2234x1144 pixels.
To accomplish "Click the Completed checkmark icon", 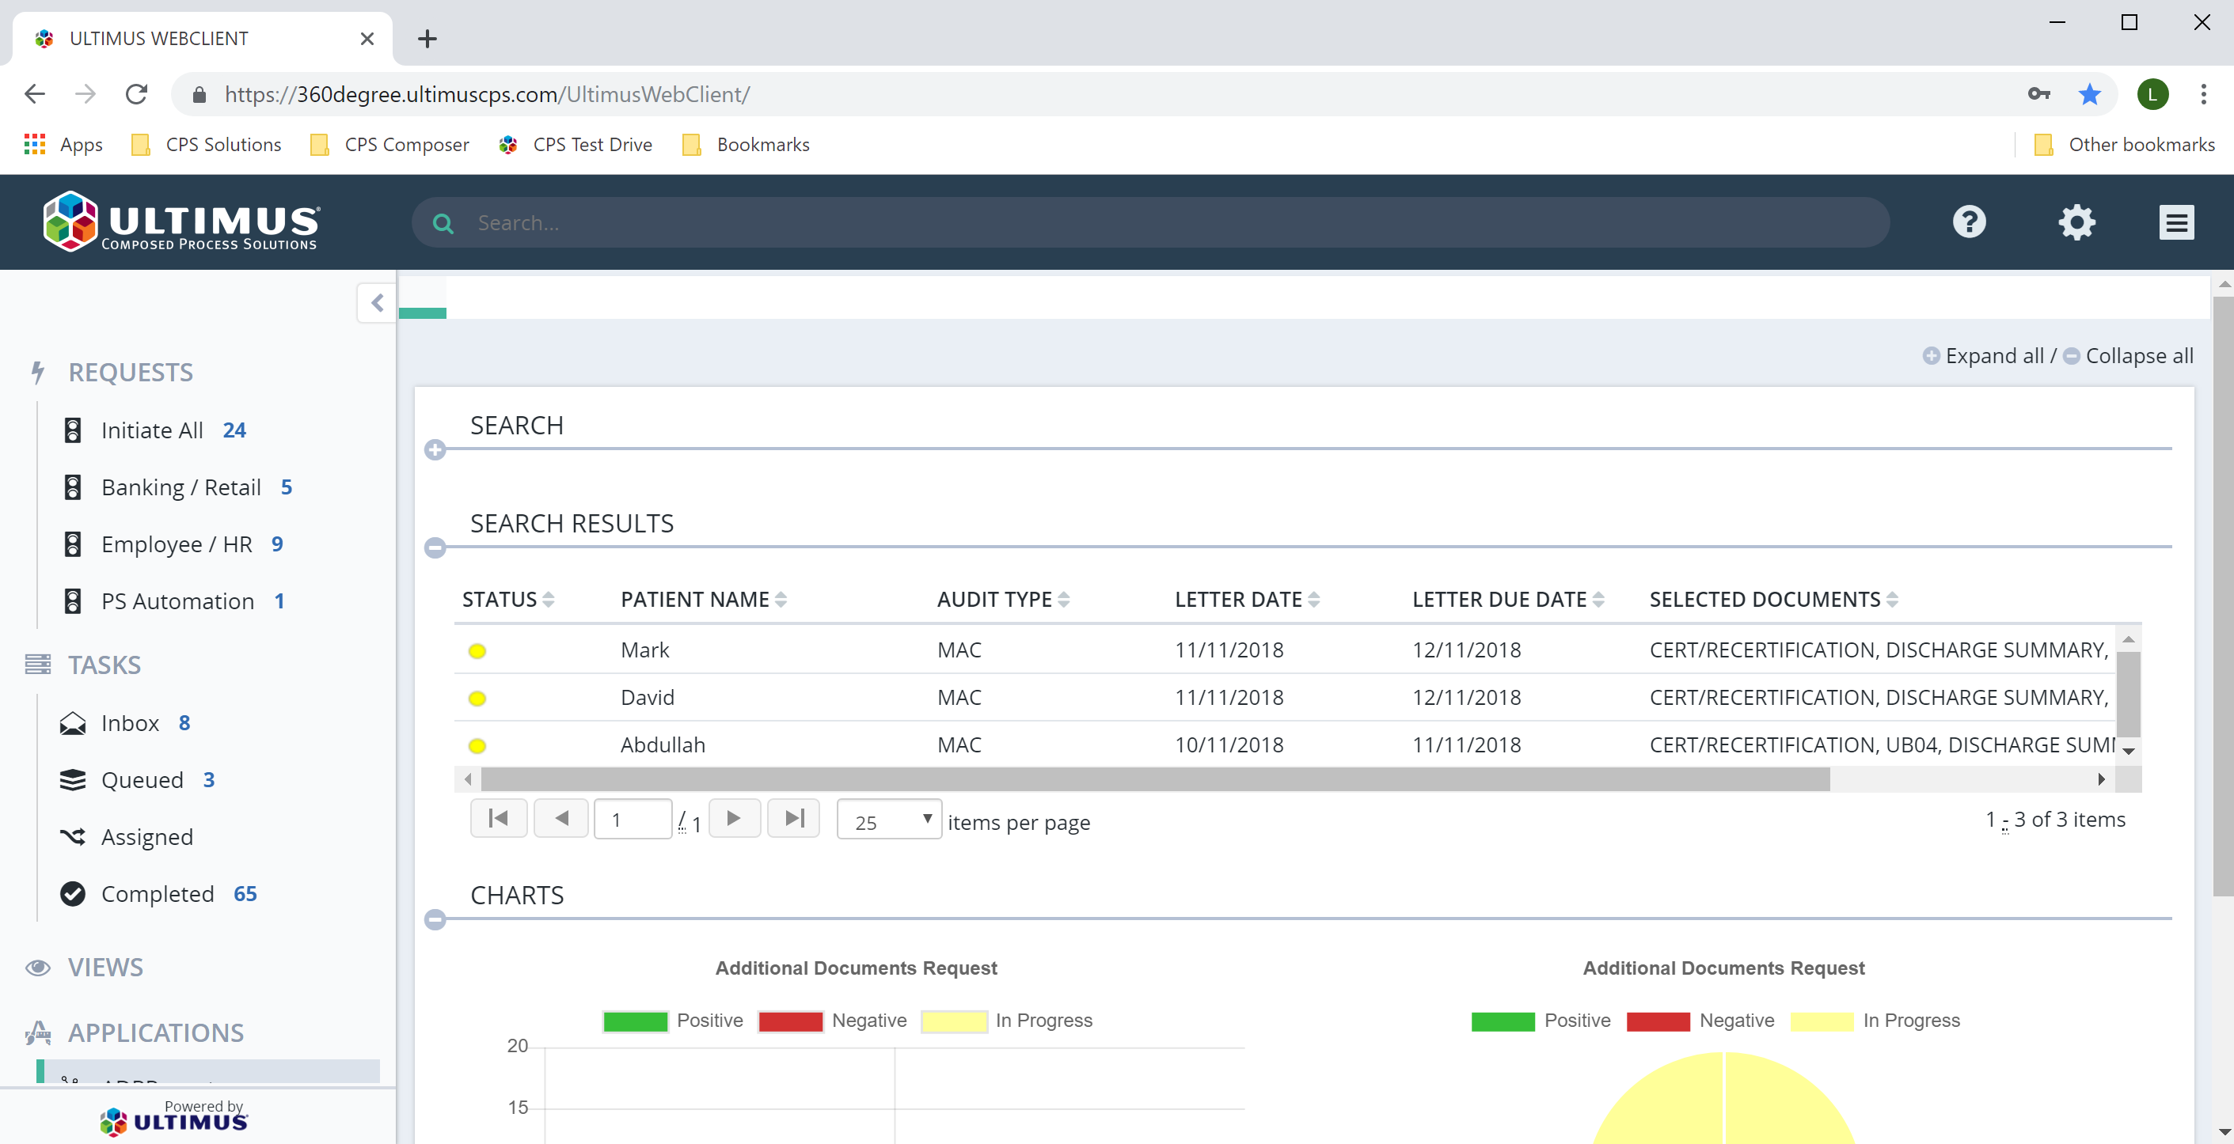I will click(x=73, y=893).
